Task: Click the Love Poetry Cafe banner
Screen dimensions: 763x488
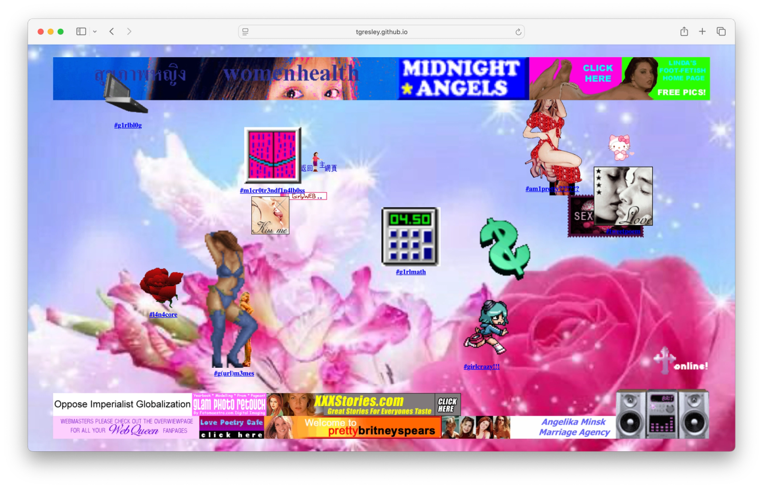Action: 232,427
